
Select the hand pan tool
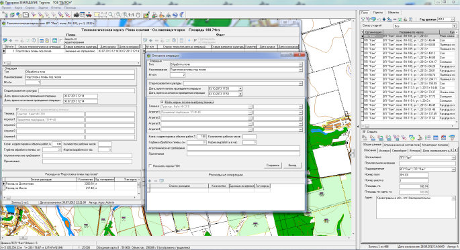(x=138, y=15)
